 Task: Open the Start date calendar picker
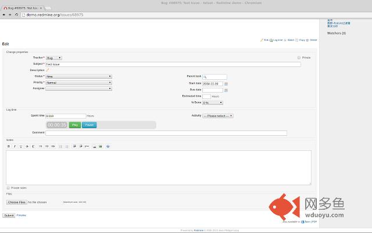coord(226,83)
